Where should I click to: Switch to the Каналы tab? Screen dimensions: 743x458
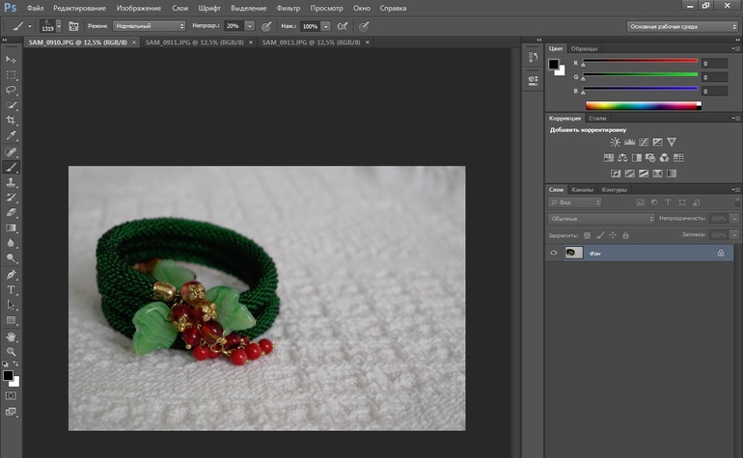tap(582, 189)
